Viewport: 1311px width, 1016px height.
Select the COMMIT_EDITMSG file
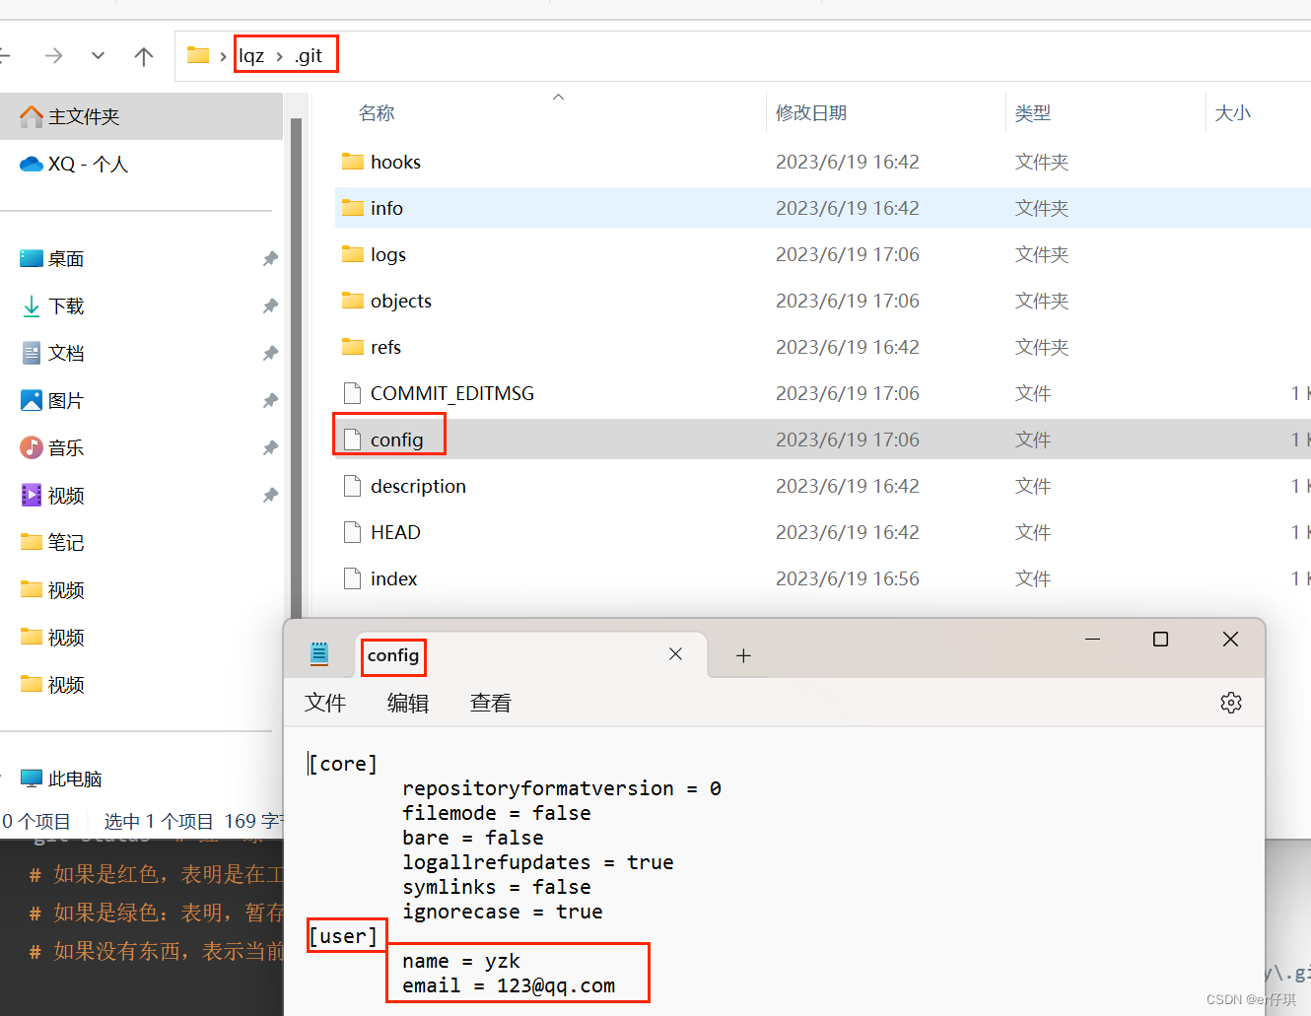click(x=823, y=393)
